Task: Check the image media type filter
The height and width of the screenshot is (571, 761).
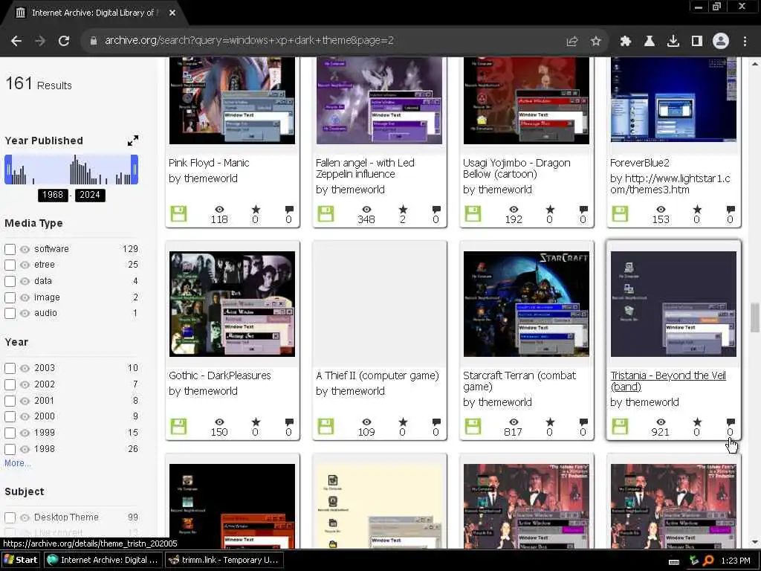Action: coord(10,297)
